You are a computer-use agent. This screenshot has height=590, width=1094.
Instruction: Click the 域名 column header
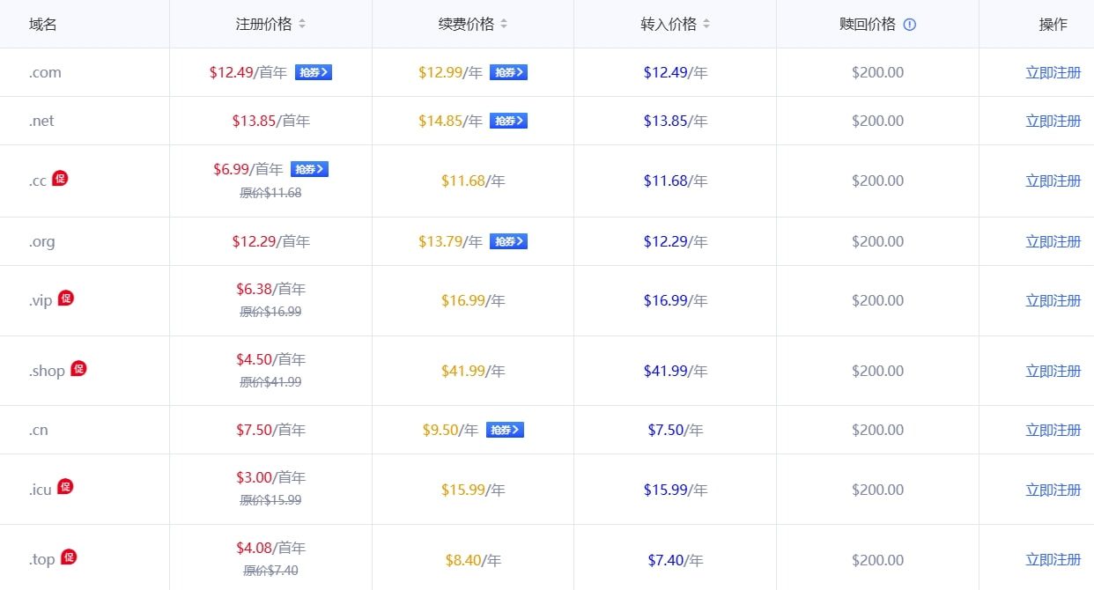click(x=43, y=25)
